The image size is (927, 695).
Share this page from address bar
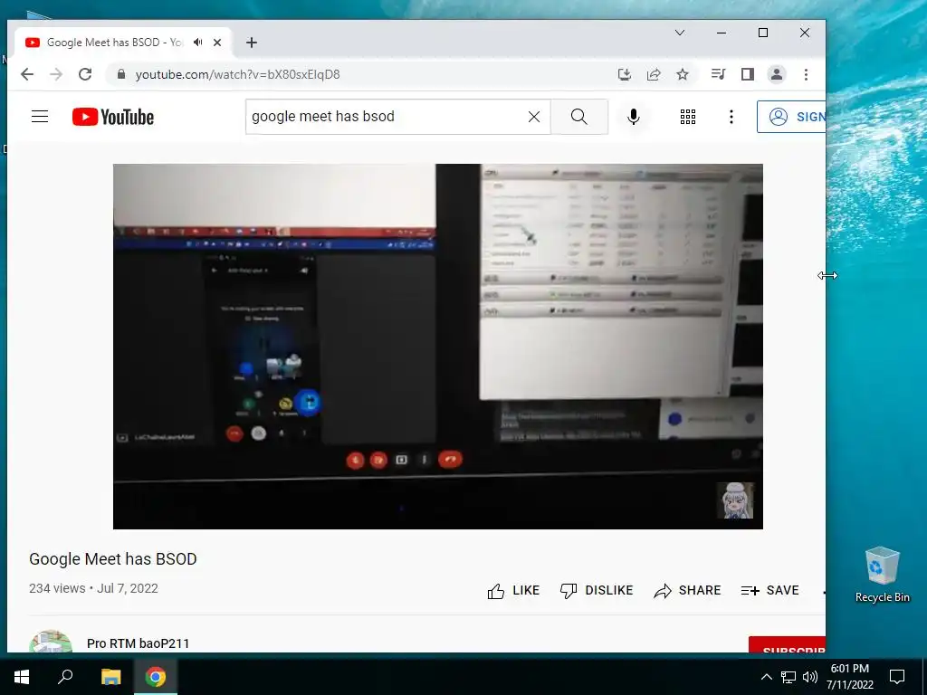tap(654, 74)
